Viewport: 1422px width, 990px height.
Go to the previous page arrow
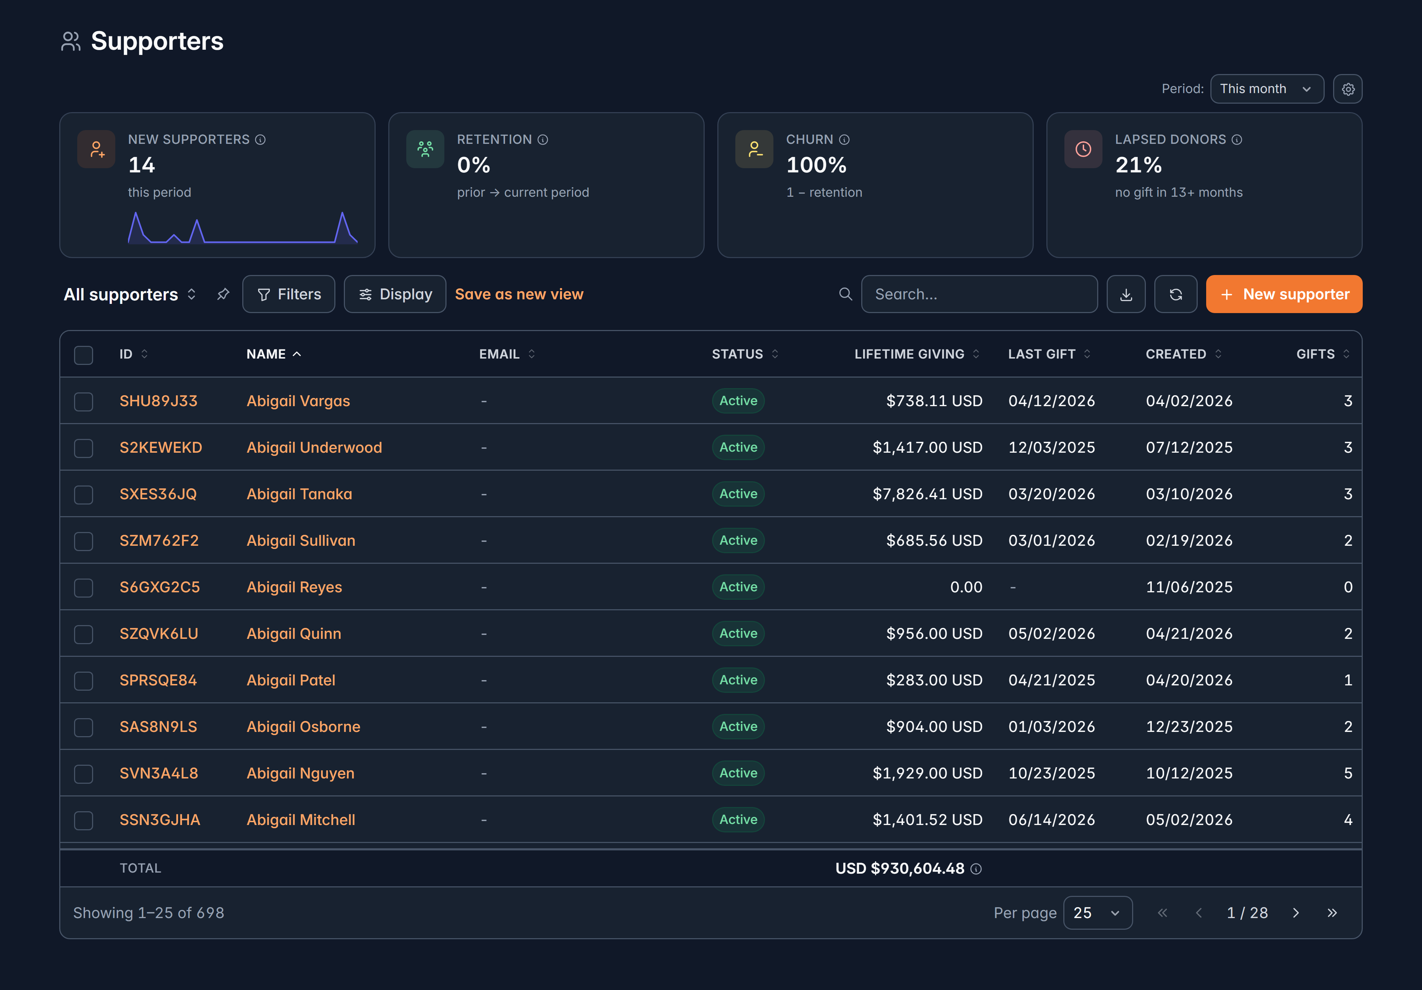point(1198,913)
